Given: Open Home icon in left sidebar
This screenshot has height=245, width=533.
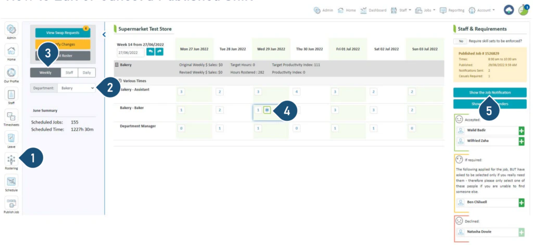Looking at the screenshot, I should 11,51.
